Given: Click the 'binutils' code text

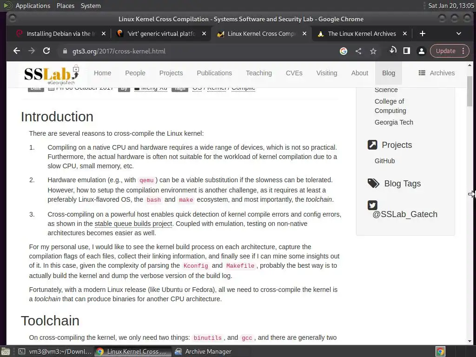Looking at the screenshot, I should [x=208, y=338].
